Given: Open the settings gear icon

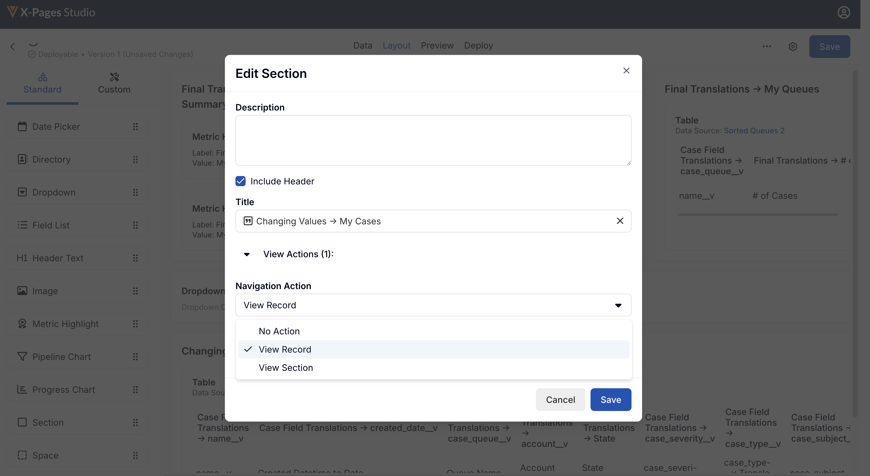Looking at the screenshot, I should point(793,47).
